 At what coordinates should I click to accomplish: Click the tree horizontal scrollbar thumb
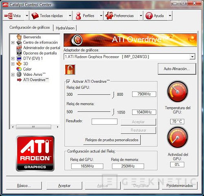pos(33,127)
